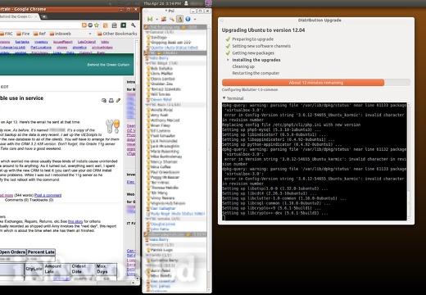426x295 pixels.
Task: Follow the printcartridges link
Action: pyautogui.click(x=102, y=48)
